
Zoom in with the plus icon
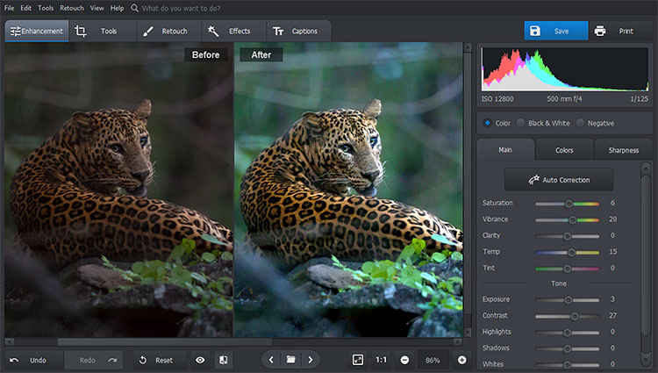click(461, 360)
